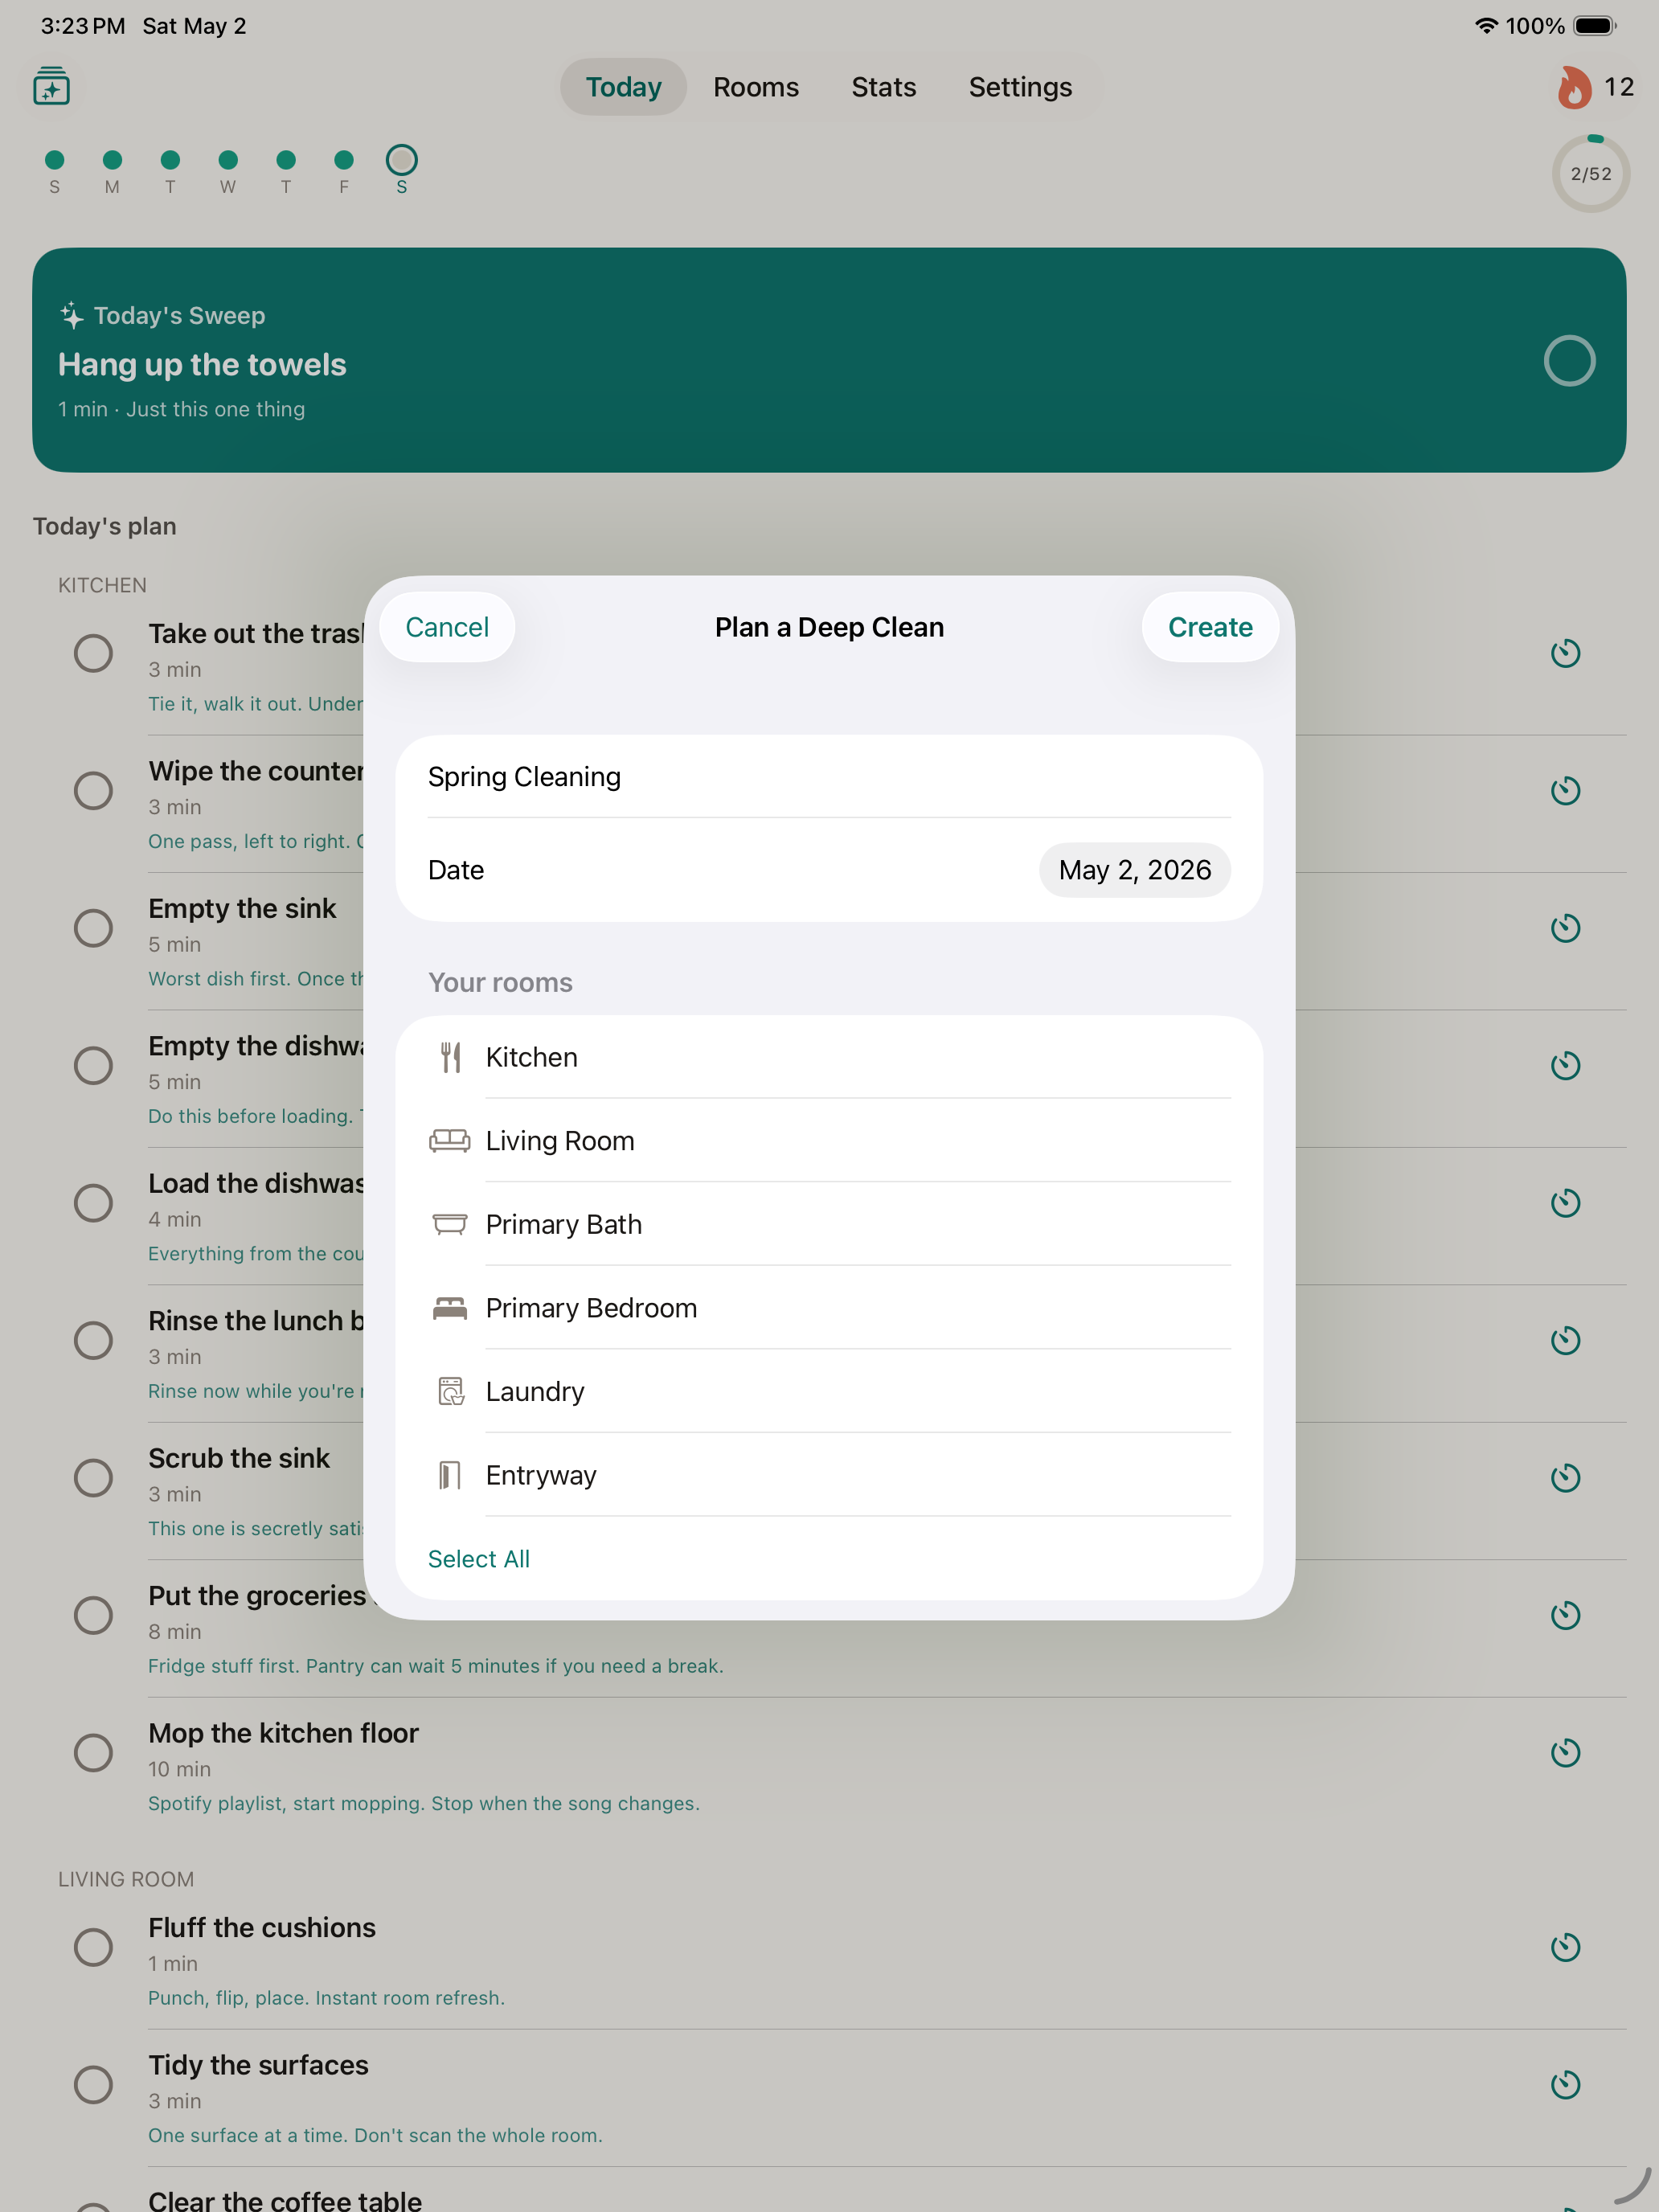This screenshot has width=1659, height=2212.
Task: Check off Mop the kitchen floor
Action: pos(93,1752)
